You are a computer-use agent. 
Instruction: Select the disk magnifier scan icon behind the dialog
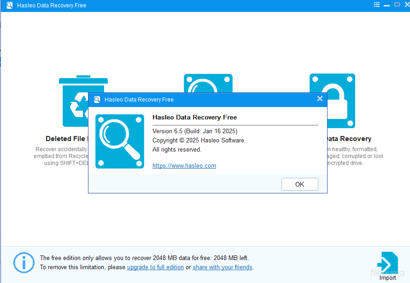click(208, 83)
